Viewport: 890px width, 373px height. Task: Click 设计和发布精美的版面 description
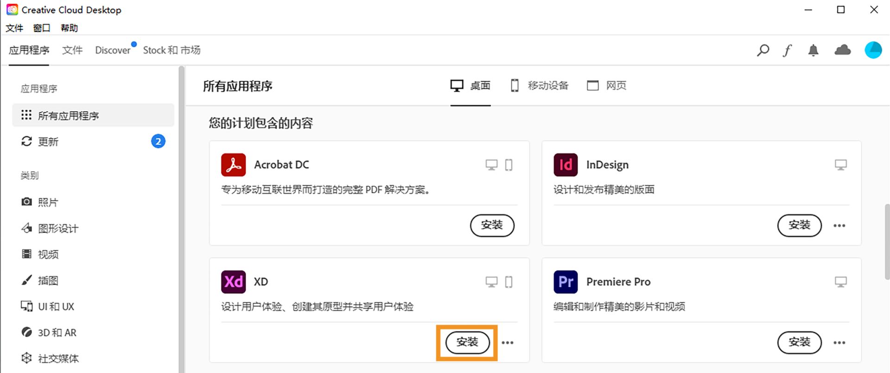click(604, 190)
